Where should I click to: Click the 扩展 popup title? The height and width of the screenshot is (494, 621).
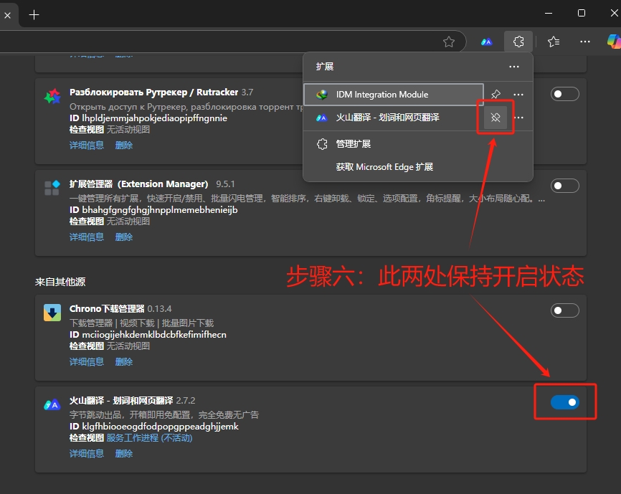coord(325,67)
